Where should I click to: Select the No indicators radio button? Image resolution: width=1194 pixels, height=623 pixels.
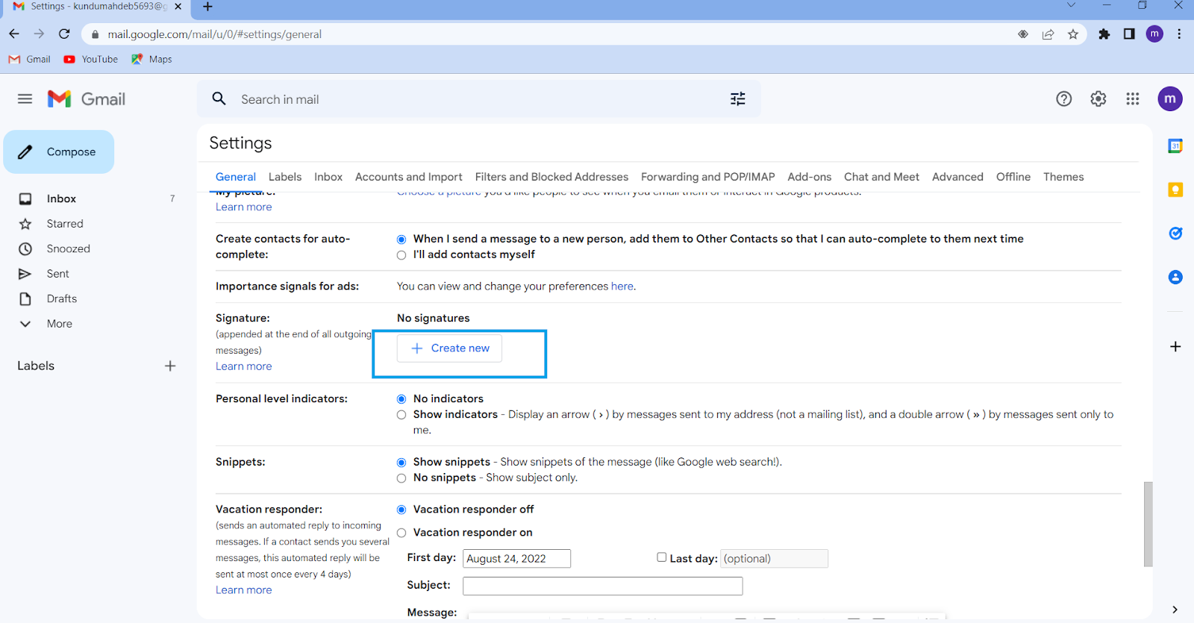pyautogui.click(x=401, y=399)
